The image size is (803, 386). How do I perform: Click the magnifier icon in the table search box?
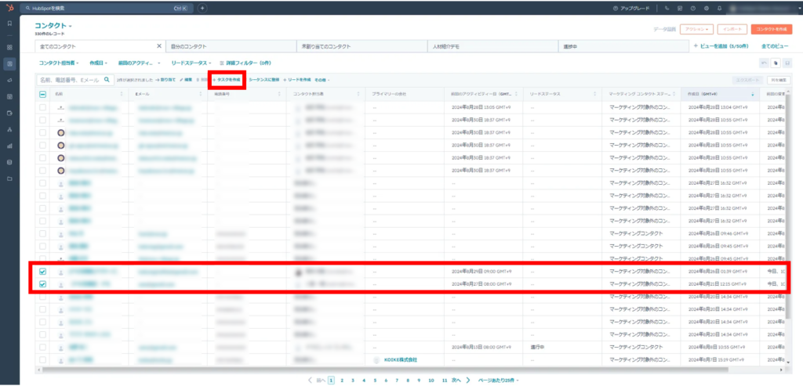[x=107, y=80]
